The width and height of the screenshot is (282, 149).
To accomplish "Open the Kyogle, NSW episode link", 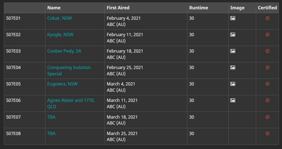I will (60, 35).
